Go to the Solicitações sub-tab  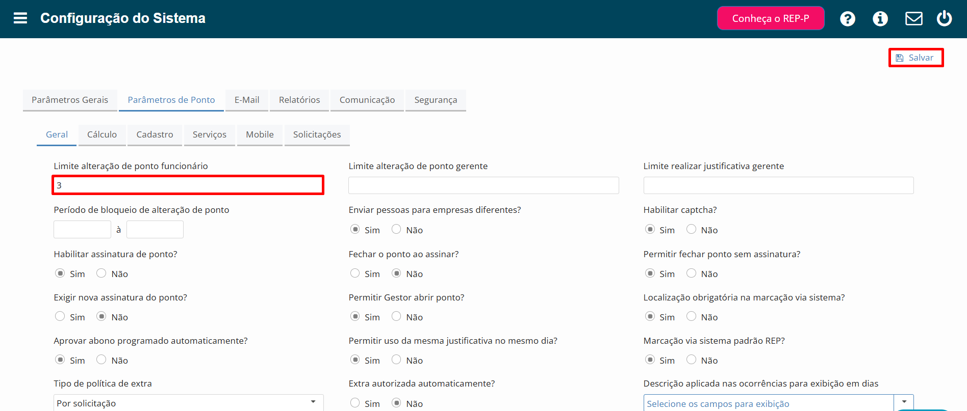pos(317,134)
